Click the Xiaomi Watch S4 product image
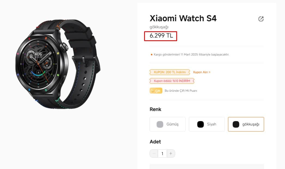This screenshot has width=285, height=169. click(58, 64)
